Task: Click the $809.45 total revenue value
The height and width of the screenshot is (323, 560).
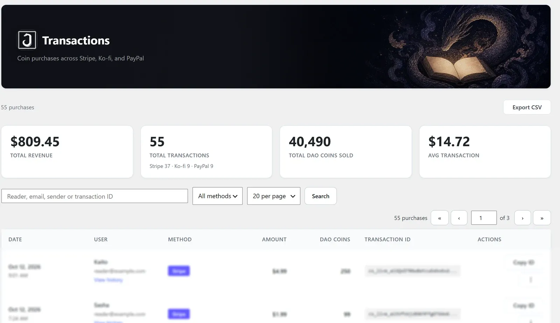Action: pyautogui.click(x=35, y=142)
